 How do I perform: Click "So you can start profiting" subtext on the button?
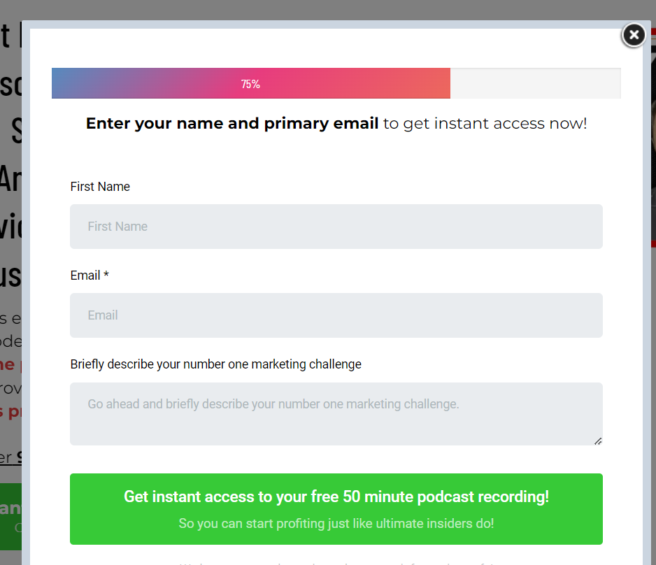336,523
